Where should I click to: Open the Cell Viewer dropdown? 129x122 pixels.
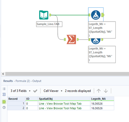point(53,91)
